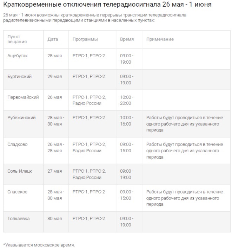Click the 'Примечание' column header
The height and width of the screenshot is (249, 232).
click(160, 39)
